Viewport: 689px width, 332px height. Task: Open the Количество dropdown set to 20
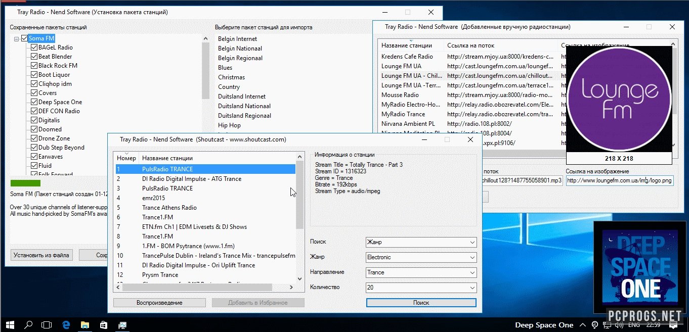pyautogui.click(x=421, y=288)
